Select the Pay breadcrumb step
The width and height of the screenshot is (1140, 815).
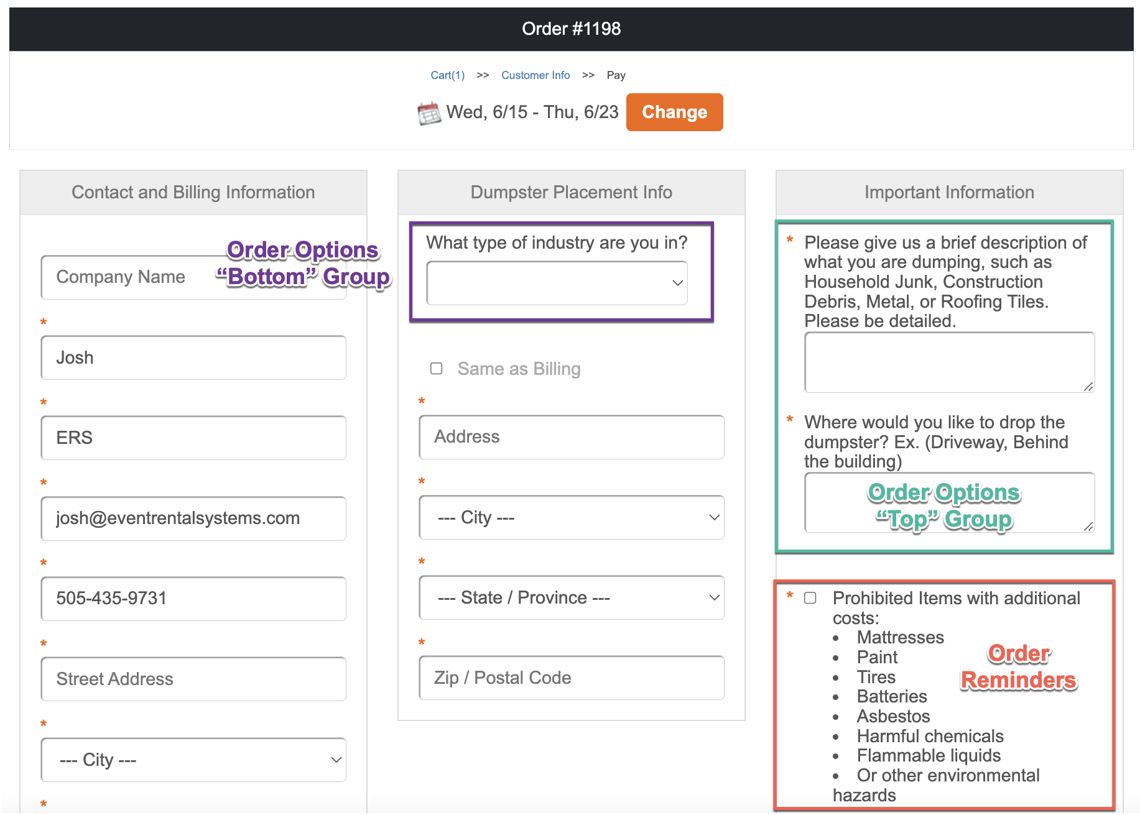click(616, 75)
